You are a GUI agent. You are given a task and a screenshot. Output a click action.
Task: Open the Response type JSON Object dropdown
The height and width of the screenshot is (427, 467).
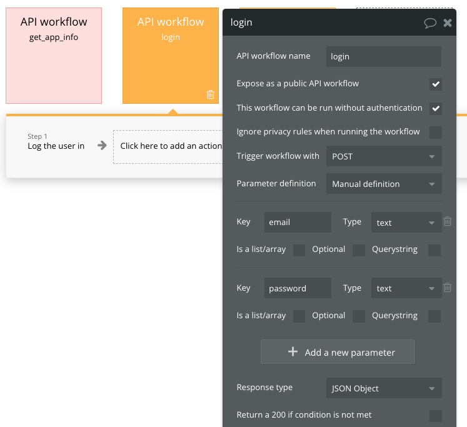tap(384, 388)
